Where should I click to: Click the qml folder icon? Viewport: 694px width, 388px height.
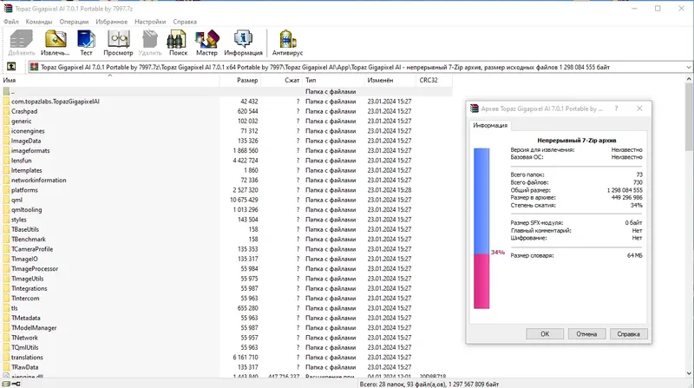point(6,200)
